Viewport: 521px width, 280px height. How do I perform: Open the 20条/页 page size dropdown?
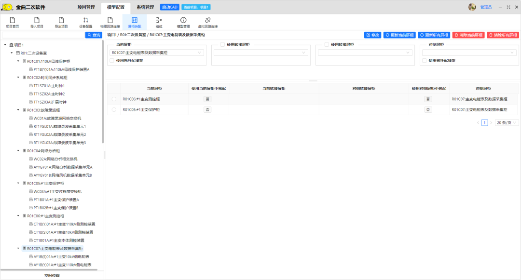(507, 122)
